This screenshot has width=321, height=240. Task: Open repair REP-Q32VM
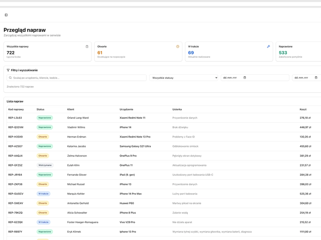click(16, 127)
